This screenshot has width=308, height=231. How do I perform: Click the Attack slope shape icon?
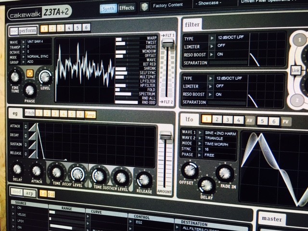[33, 127]
